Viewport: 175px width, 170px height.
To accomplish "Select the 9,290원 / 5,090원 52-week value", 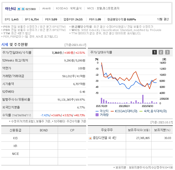I will pos(75,61).
